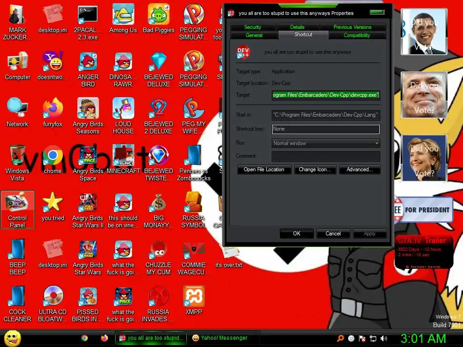This screenshot has width=463, height=347.
Task: Switch to the General tab
Action: tap(254, 35)
